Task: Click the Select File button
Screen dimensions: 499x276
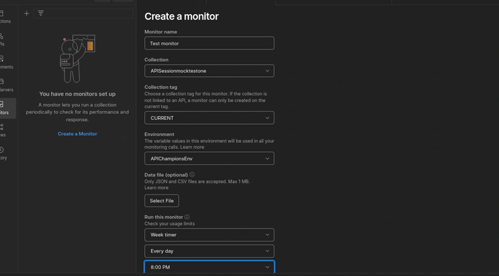Action: click(x=161, y=201)
